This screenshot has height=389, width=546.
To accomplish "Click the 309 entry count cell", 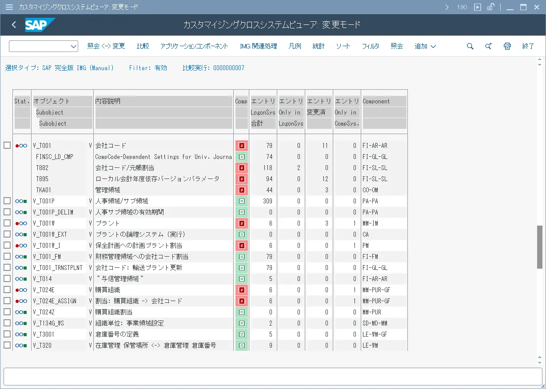I will 267,201.
